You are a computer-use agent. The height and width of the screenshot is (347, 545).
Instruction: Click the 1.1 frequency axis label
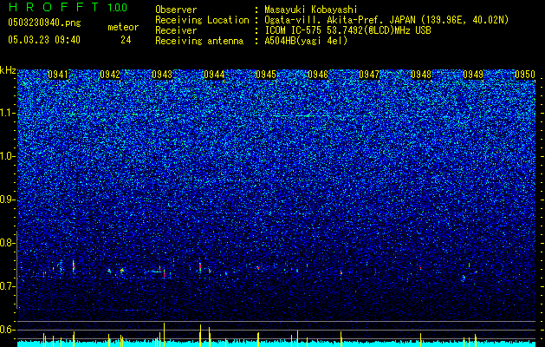coord(7,114)
